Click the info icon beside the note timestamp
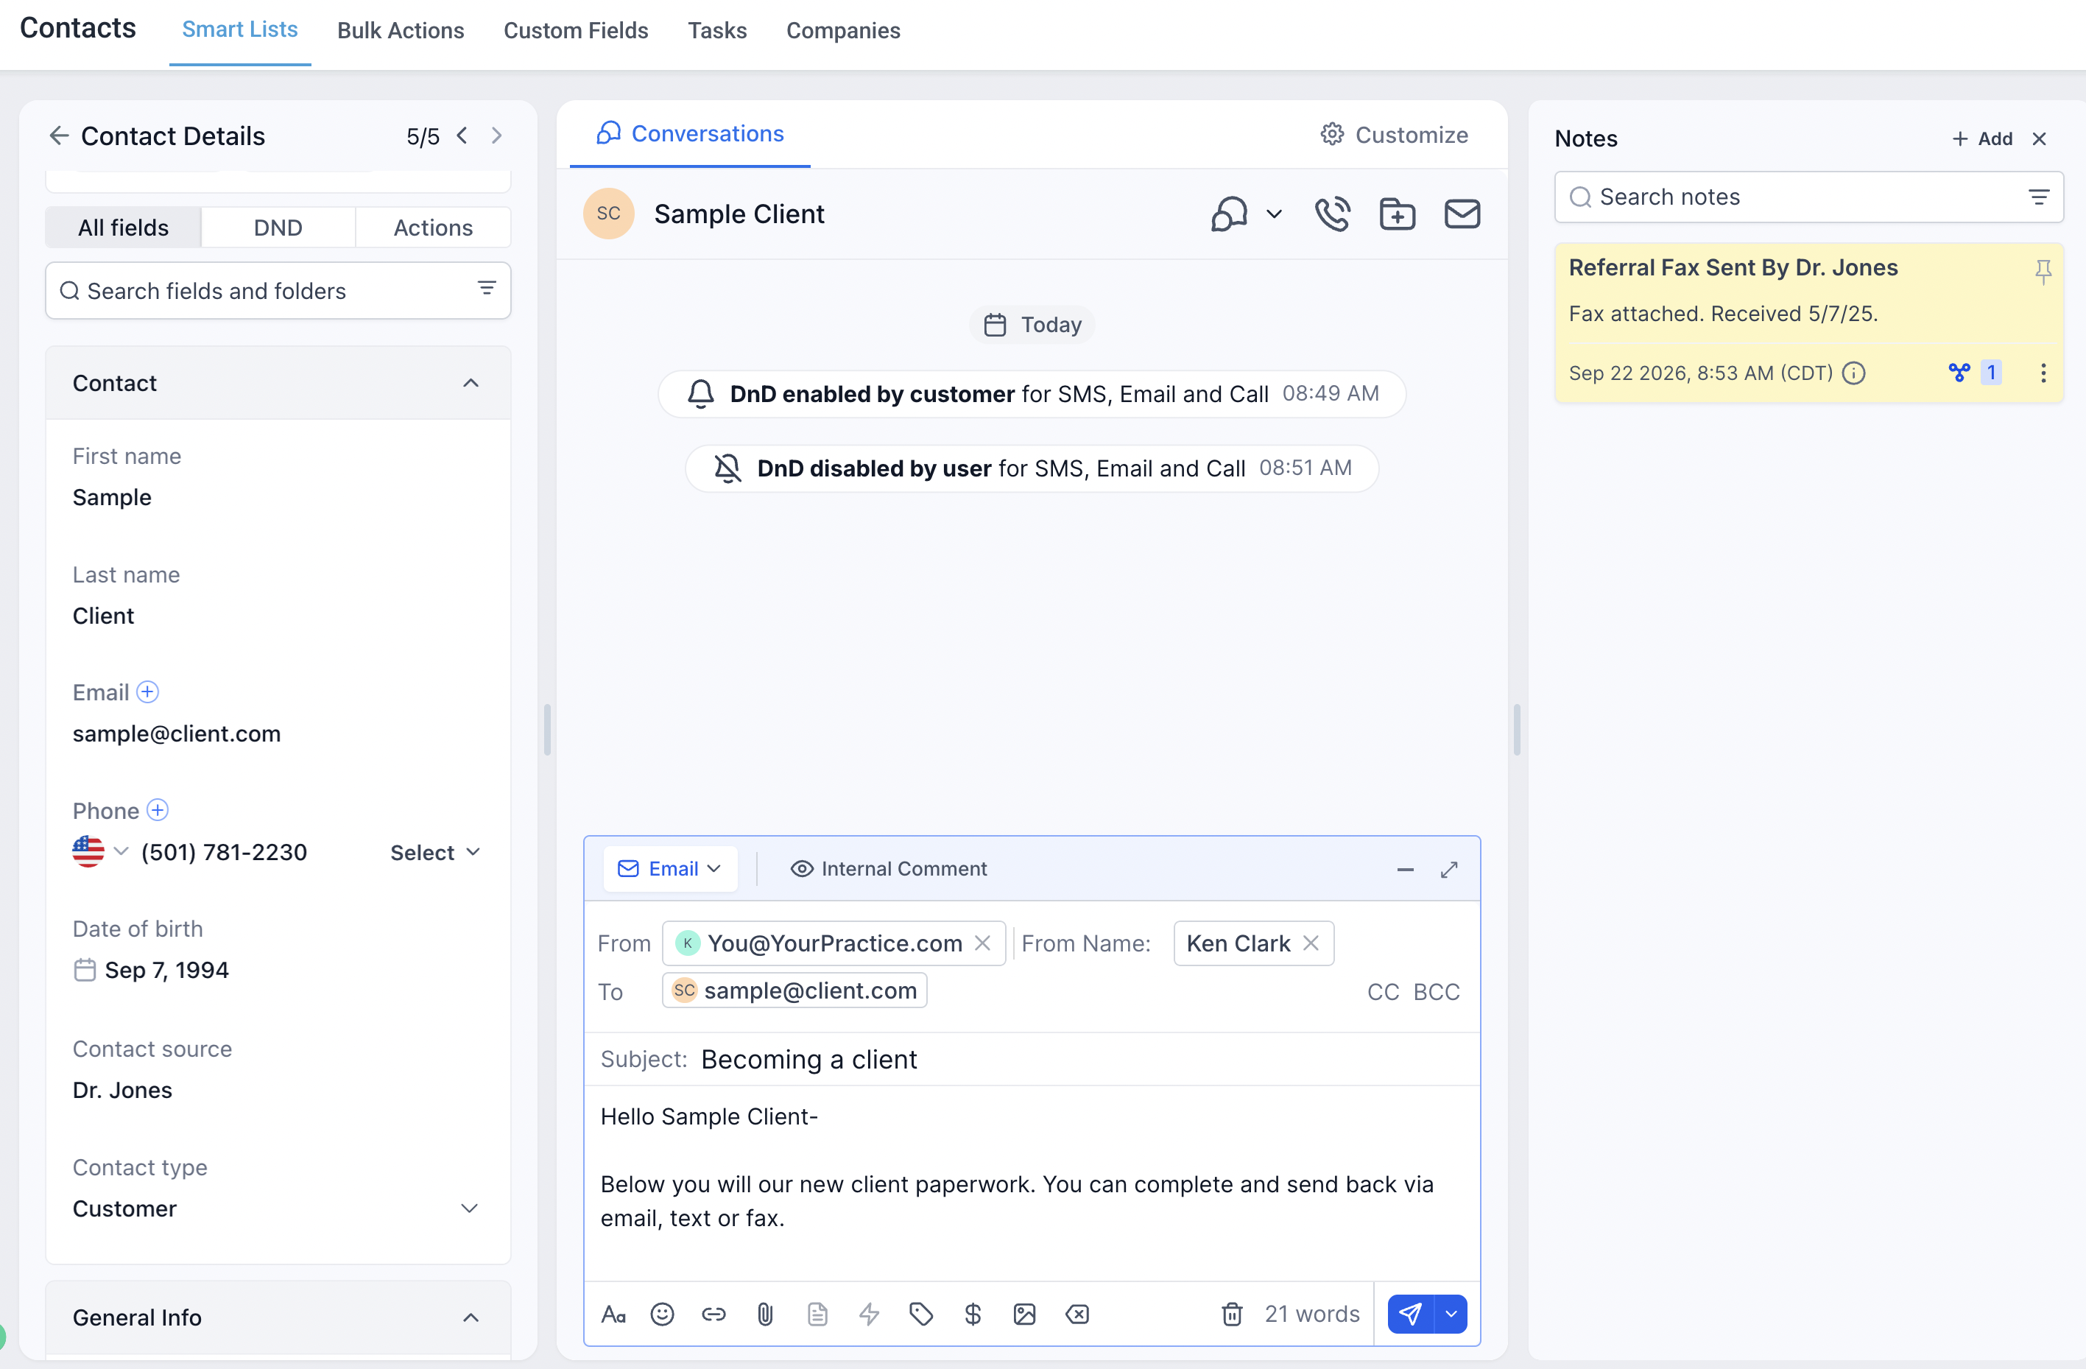Image resolution: width=2086 pixels, height=1369 pixels. tap(1854, 373)
